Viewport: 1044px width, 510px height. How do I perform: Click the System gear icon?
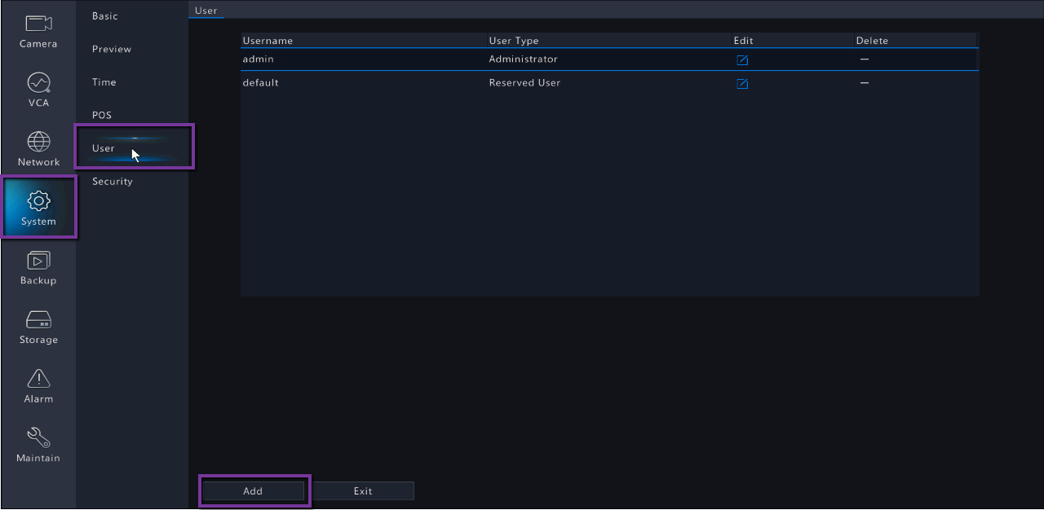(38, 201)
